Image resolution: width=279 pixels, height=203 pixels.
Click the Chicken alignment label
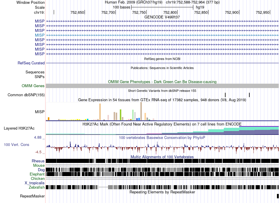pos(38,178)
